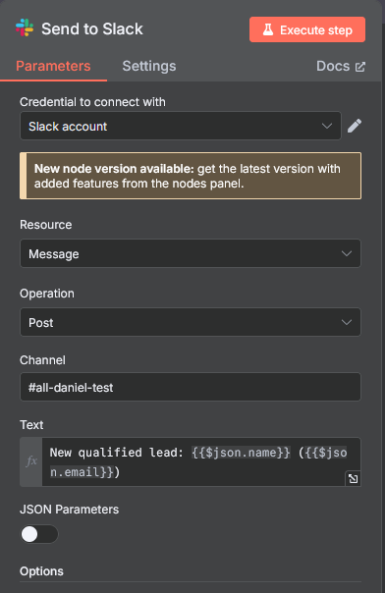Open the expanded Text editor icon

pyautogui.click(x=354, y=479)
